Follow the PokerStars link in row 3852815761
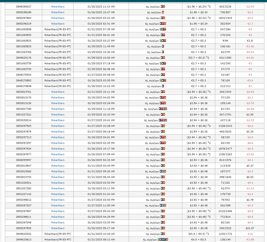The image size is (267, 242). [x=58, y=92]
